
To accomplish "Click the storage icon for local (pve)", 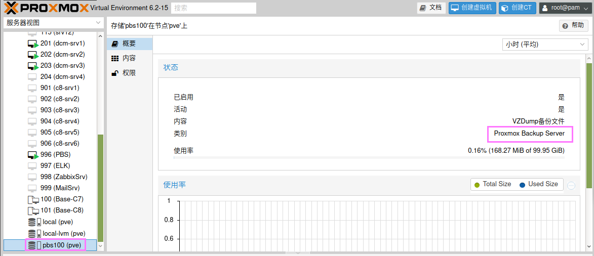I will (x=34, y=222).
